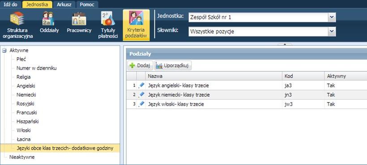Click the green plus Dodaj button
Viewport: 367px width, 165px height.
tap(140, 66)
